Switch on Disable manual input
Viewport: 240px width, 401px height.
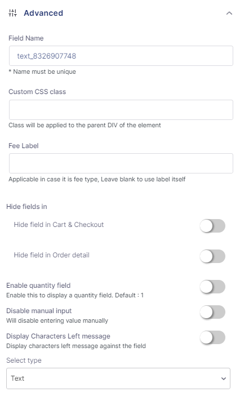coord(212,312)
